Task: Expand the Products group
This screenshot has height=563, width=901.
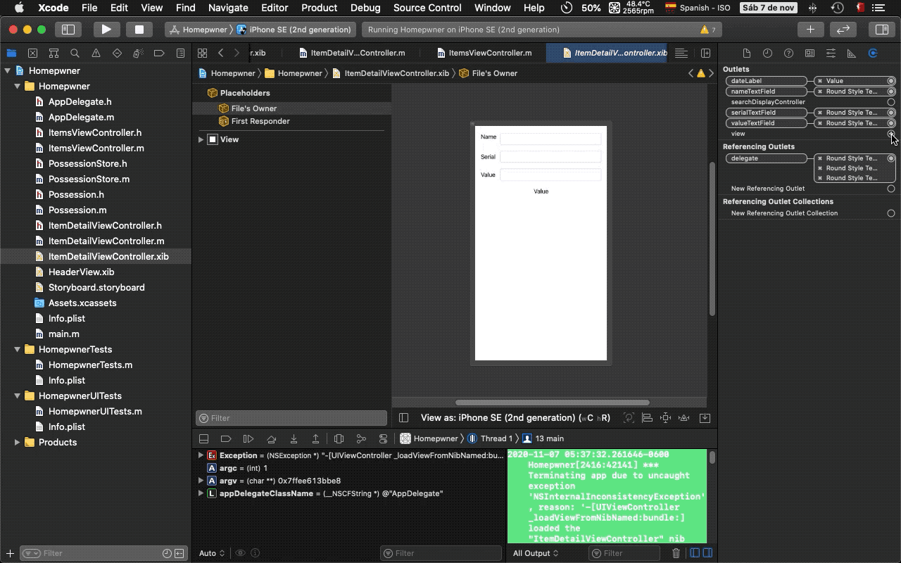Action: tap(18, 442)
